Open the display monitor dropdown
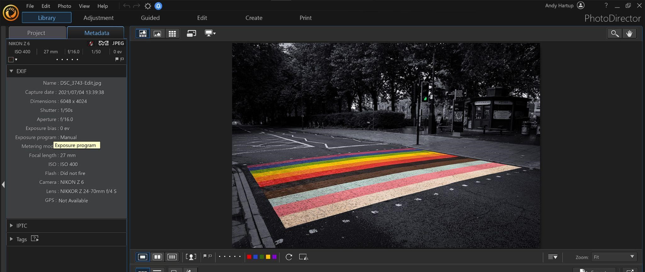645x272 pixels. pos(210,34)
